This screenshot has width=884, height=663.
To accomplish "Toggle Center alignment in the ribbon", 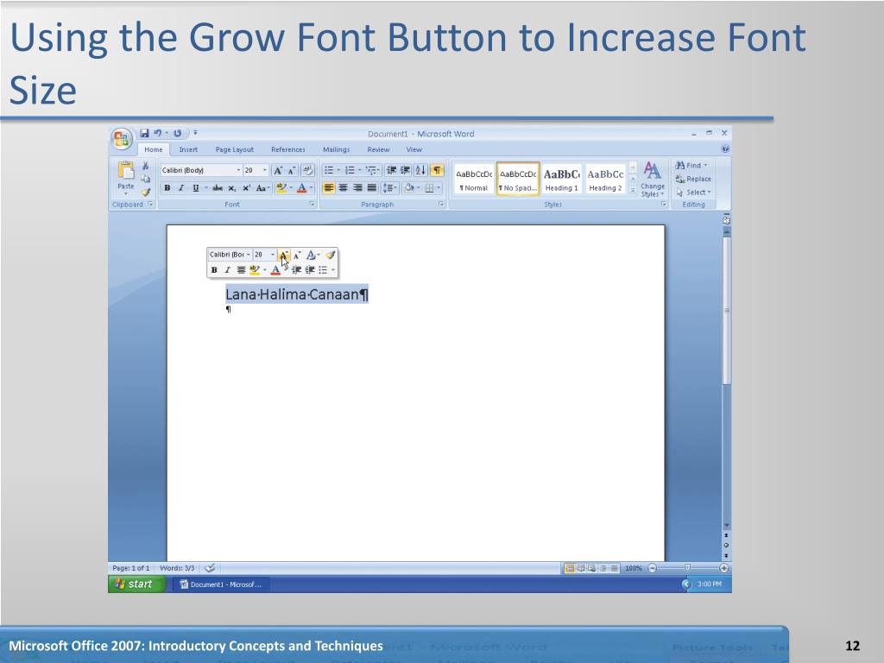I will [343, 187].
